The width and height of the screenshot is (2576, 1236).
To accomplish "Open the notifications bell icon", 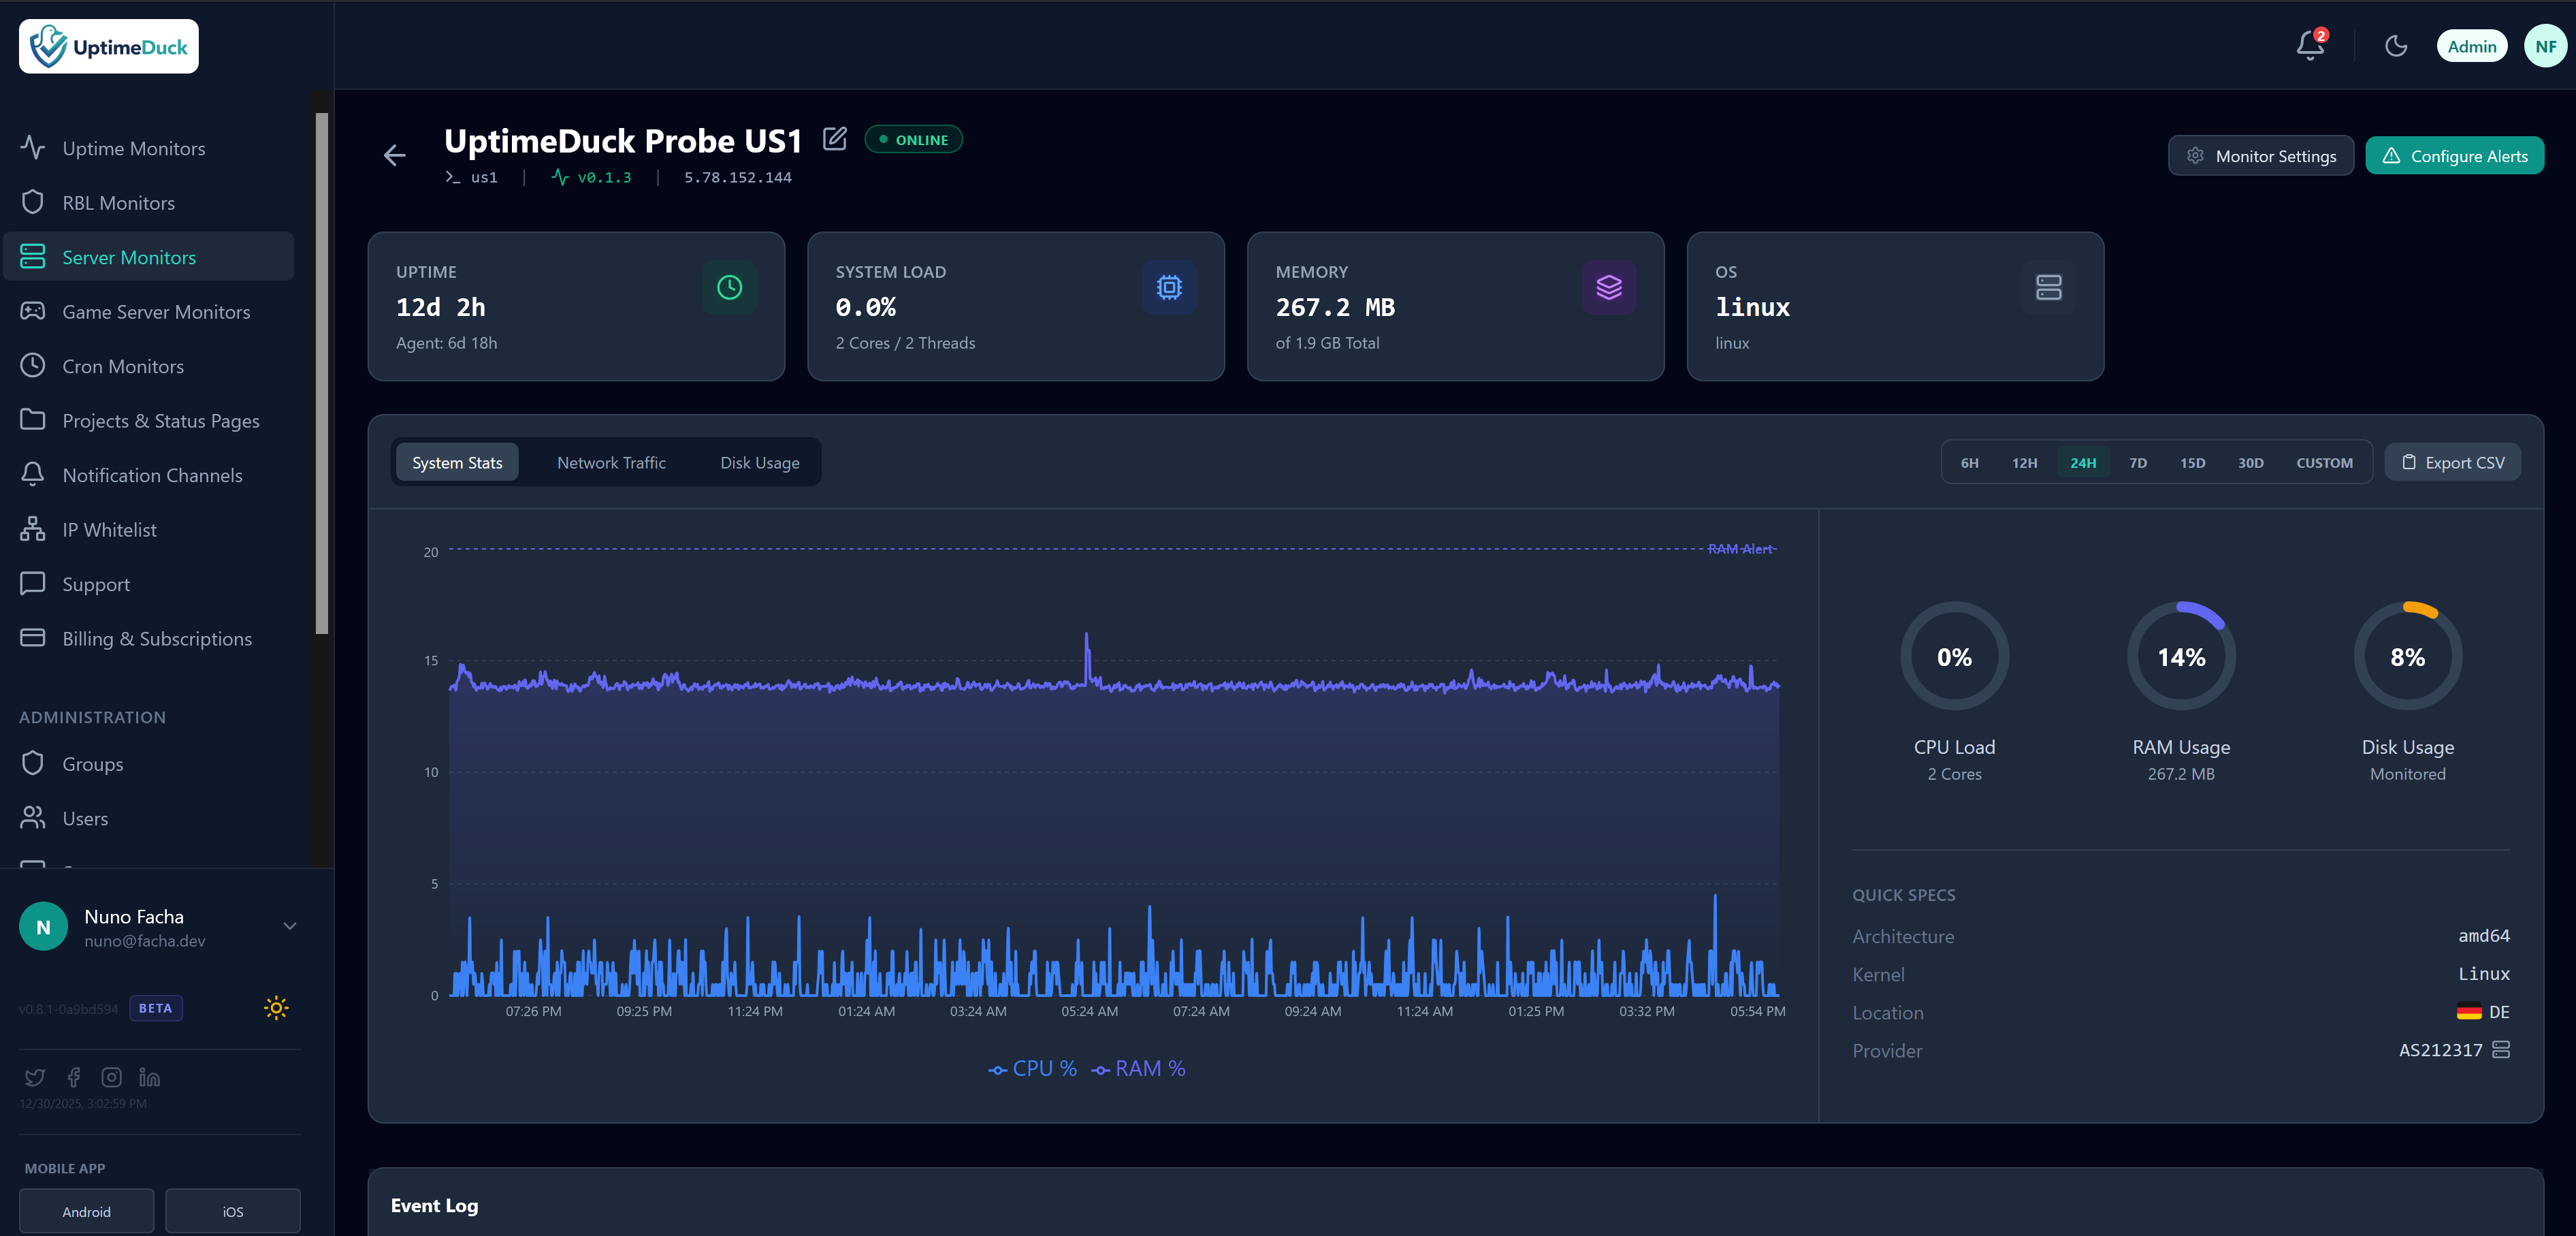I will click(x=2309, y=46).
